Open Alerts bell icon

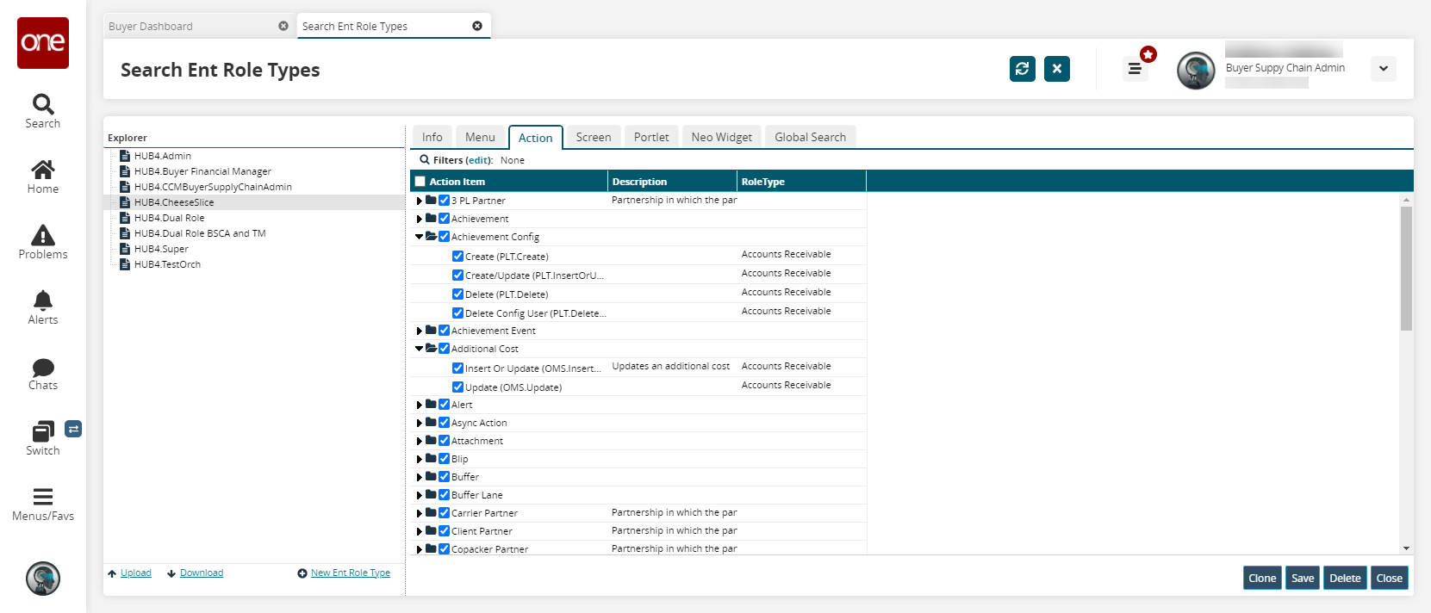[x=43, y=300]
